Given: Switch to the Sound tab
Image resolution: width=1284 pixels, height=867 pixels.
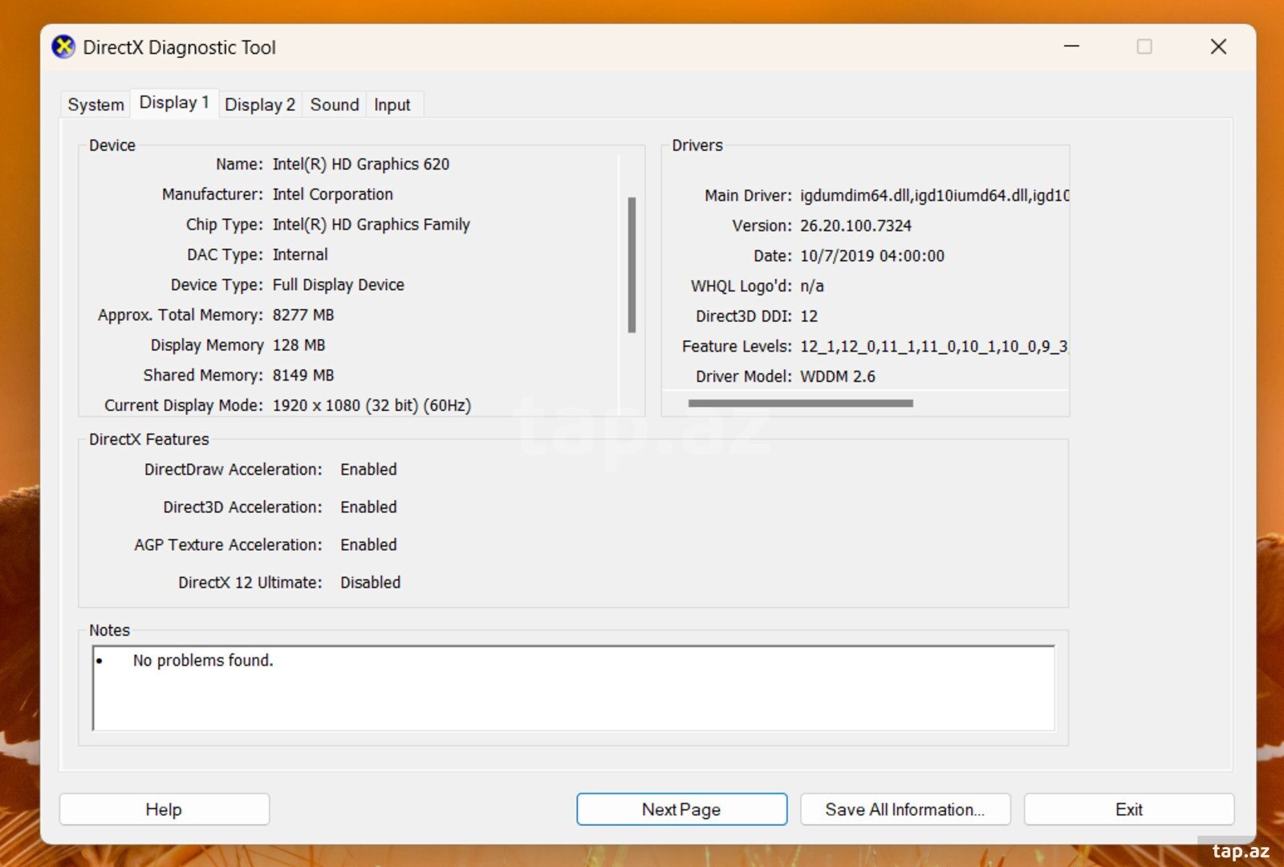Looking at the screenshot, I should tap(335, 104).
